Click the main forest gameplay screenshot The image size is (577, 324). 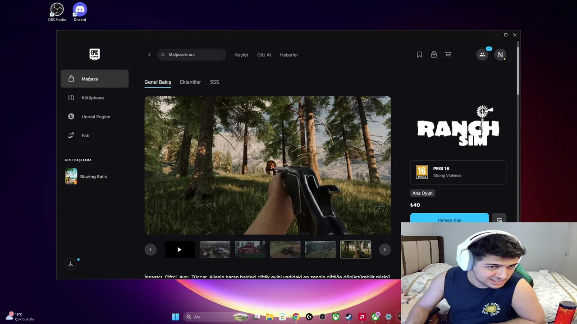coord(268,165)
